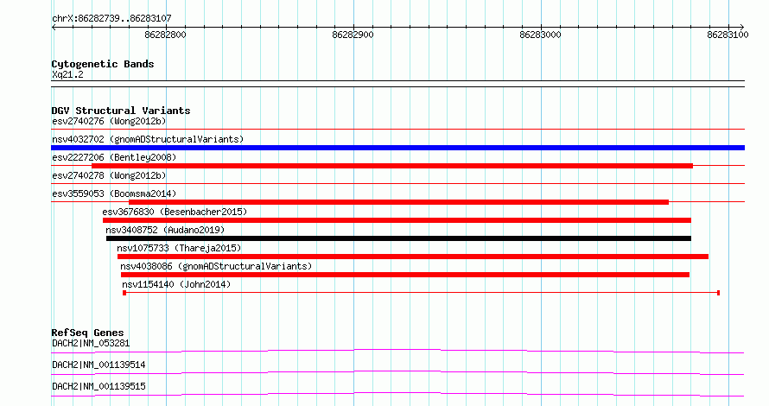The width and height of the screenshot is (769, 406).
Task: Click the RefSeq Genes track title
Action: 87,333
